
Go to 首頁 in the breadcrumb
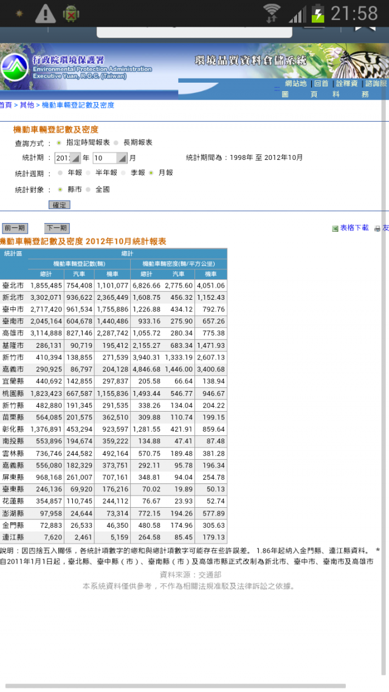coord(5,105)
